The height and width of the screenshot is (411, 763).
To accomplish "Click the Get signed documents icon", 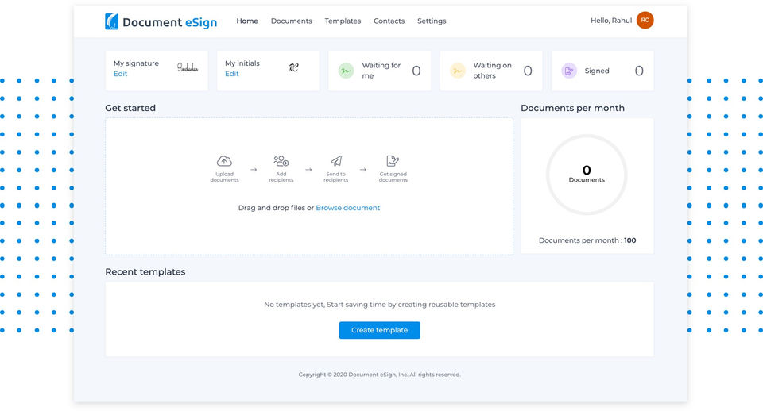I will point(393,161).
